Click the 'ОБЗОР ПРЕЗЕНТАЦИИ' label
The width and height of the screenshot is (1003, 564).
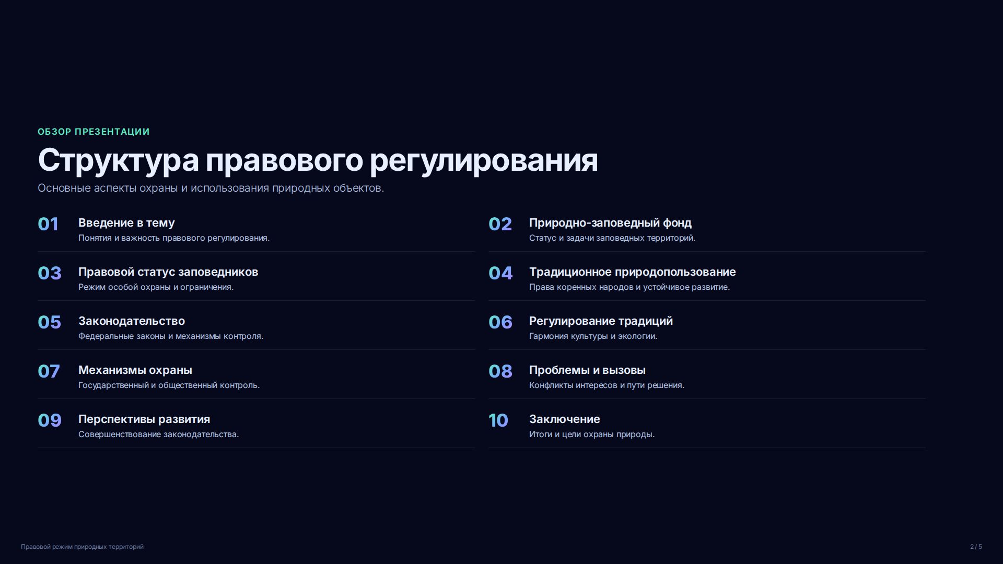click(x=94, y=132)
